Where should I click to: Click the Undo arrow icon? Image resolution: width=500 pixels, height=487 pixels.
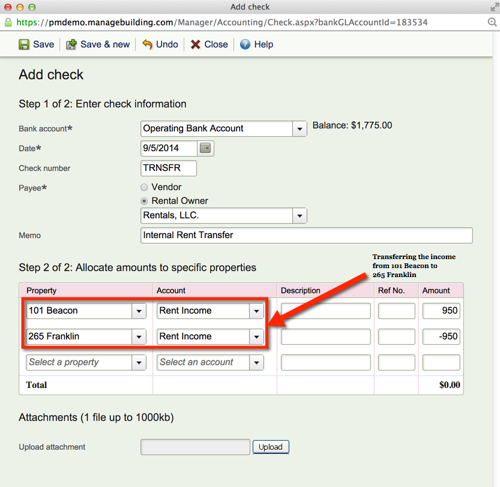click(x=147, y=44)
